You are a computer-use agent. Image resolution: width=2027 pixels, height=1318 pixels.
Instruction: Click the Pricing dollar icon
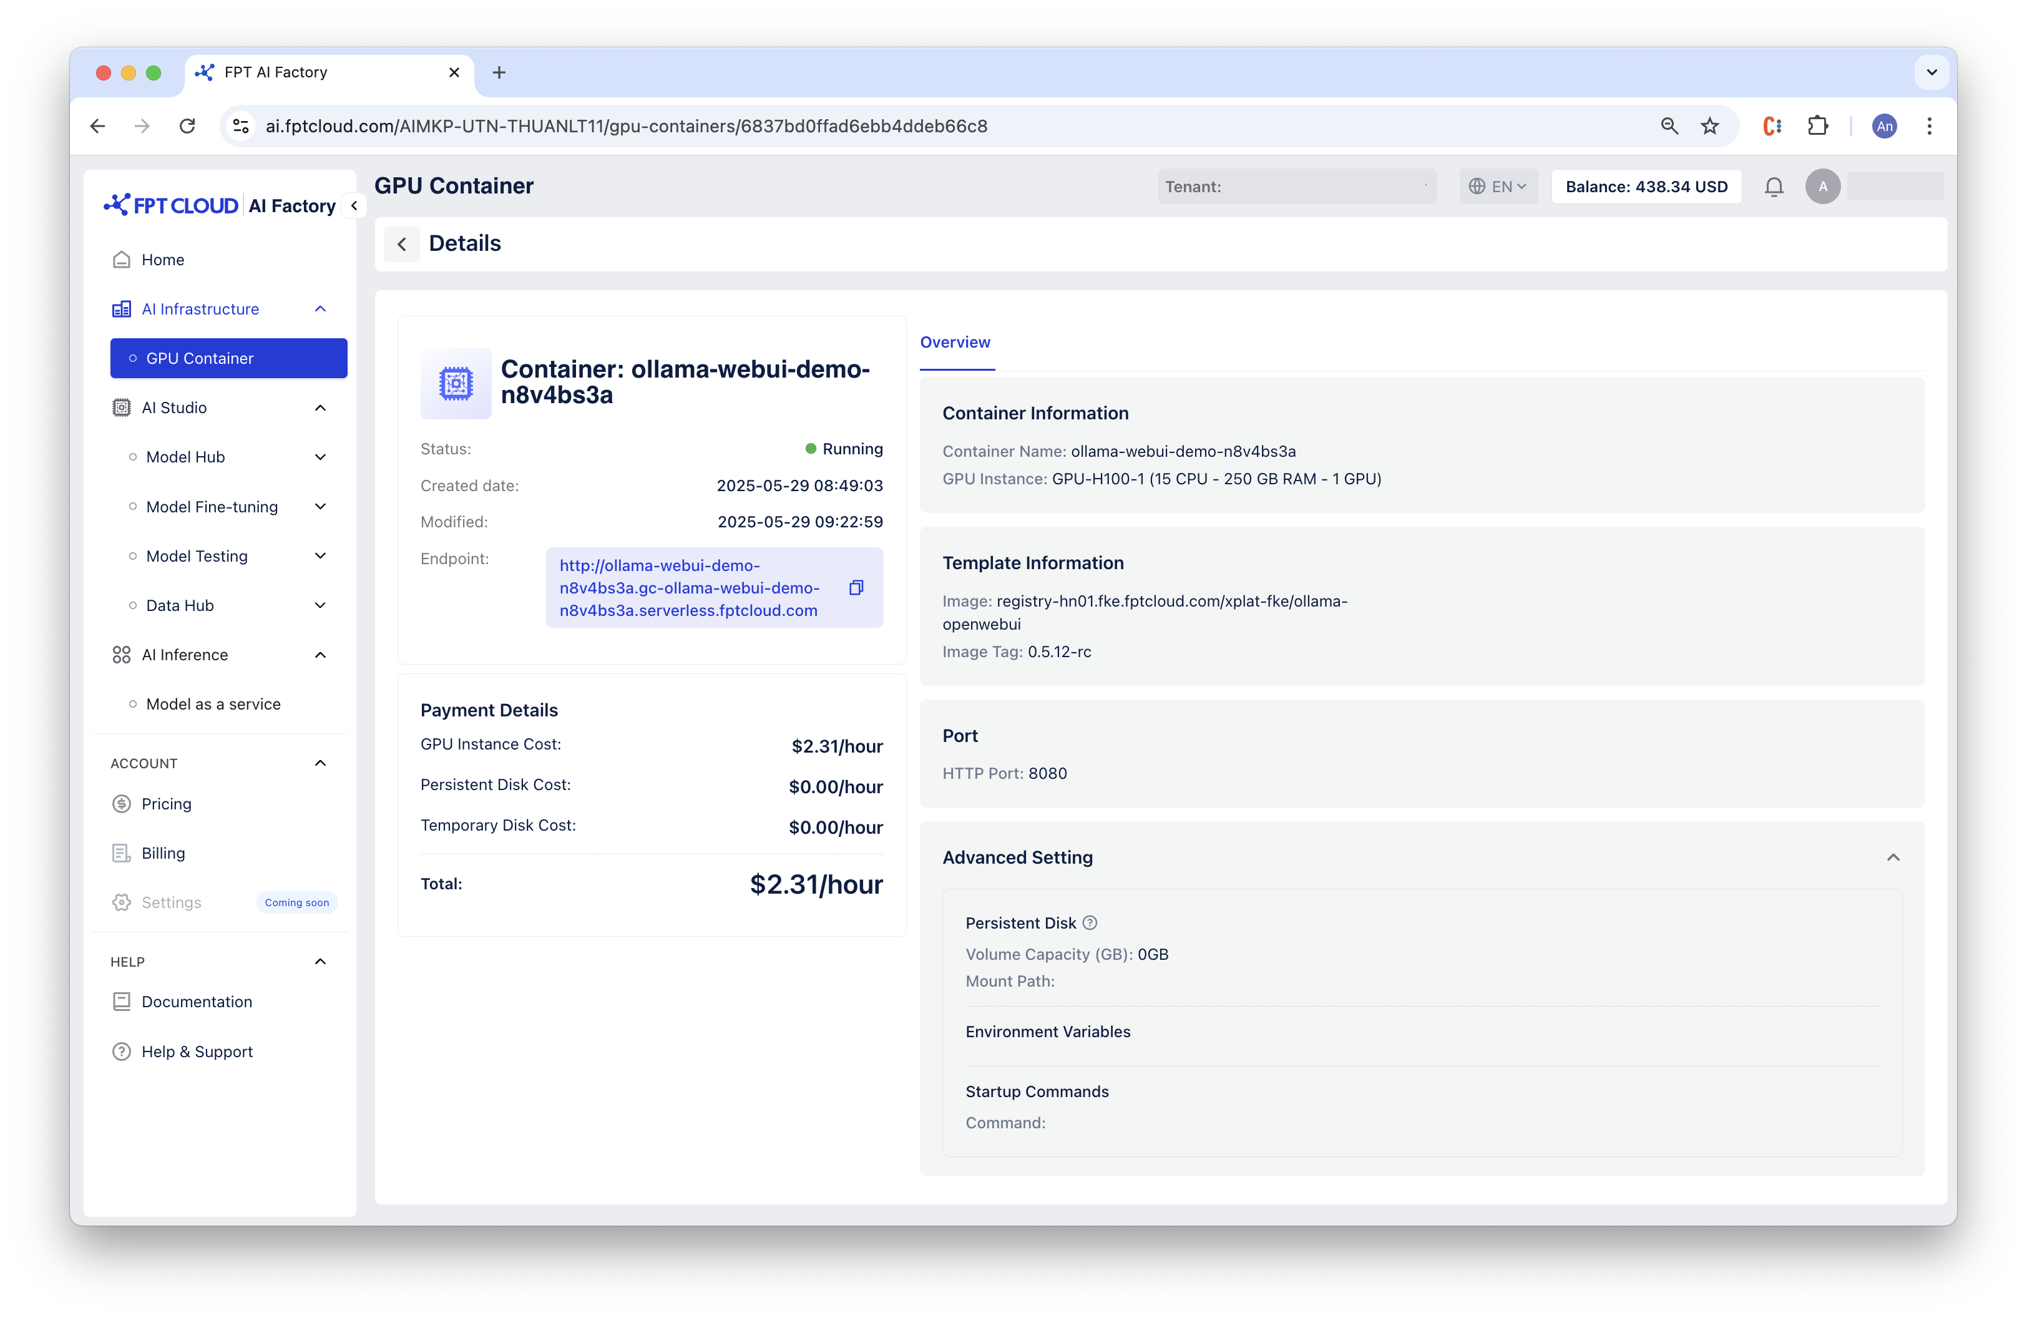[122, 804]
